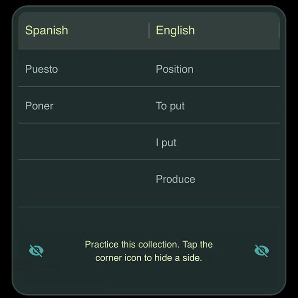The width and height of the screenshot is (298, 298).
Task: Tap the Spanish word Puesto
Action: pos(41,69)
